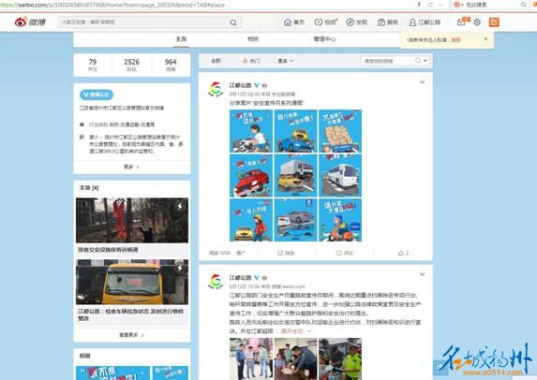The image size is (537, 380).
Task: Open the comic image with stacked cargo boxes
Action: point(340,131)
